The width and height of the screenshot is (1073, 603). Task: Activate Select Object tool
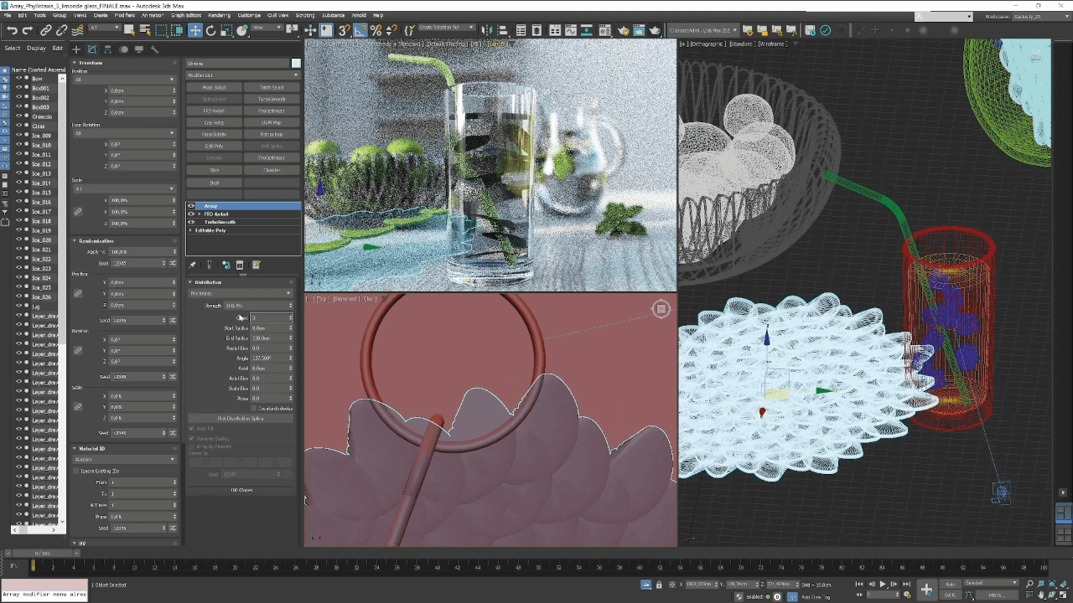coord(129,30)
